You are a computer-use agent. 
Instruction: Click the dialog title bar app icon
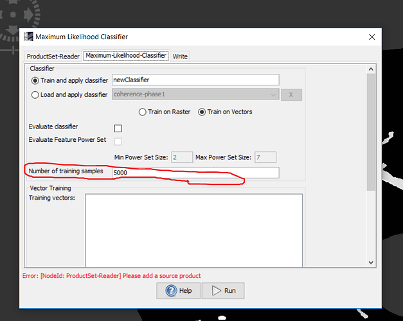point(28,37)
